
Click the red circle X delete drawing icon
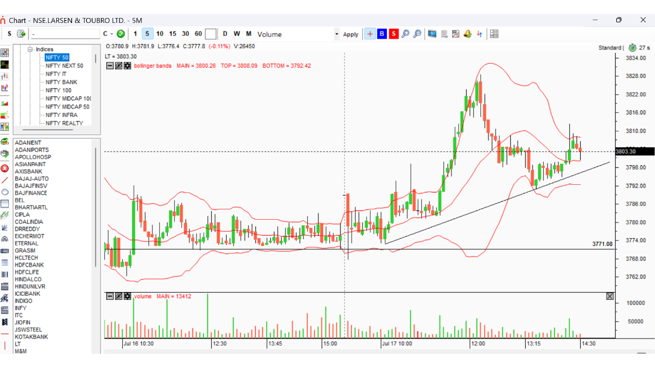[5, 168]
